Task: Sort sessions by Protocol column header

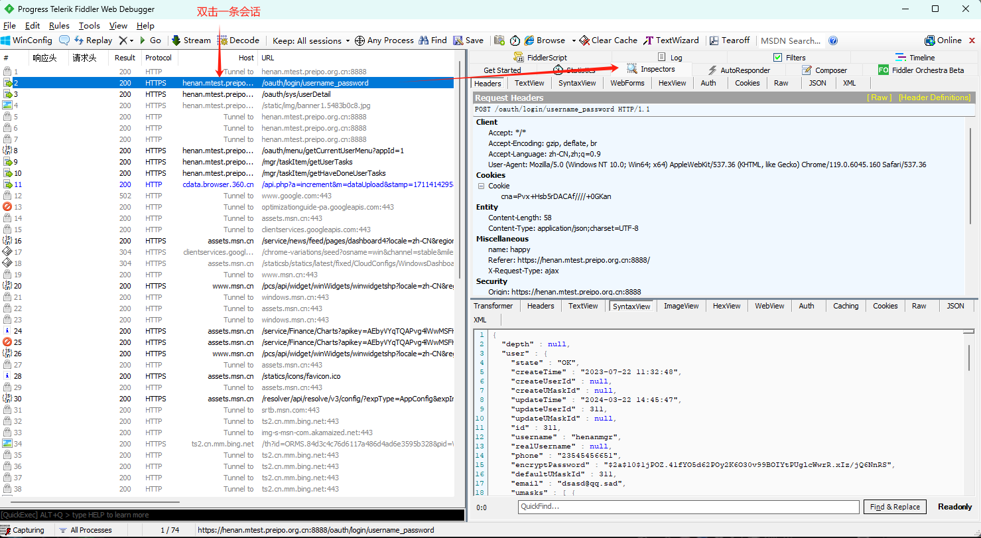Action: [158, 58]
